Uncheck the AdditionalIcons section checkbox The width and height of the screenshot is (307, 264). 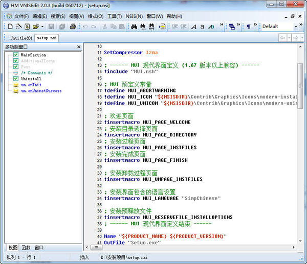(16, 61)
